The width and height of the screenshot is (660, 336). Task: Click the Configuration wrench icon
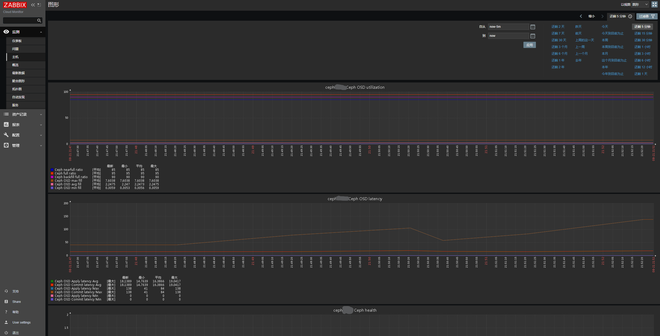click(6, 135)
